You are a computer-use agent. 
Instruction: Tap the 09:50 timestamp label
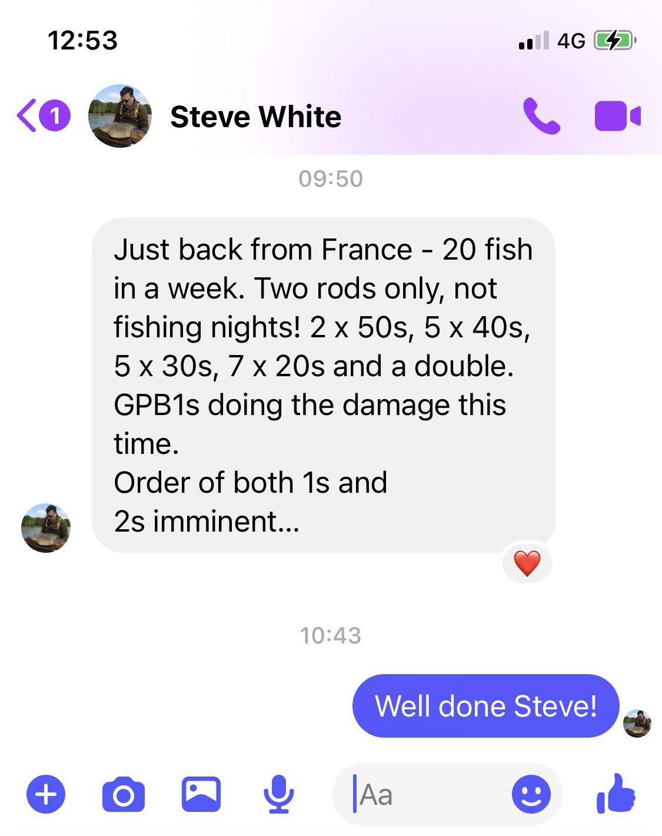[x=331, y=178]
